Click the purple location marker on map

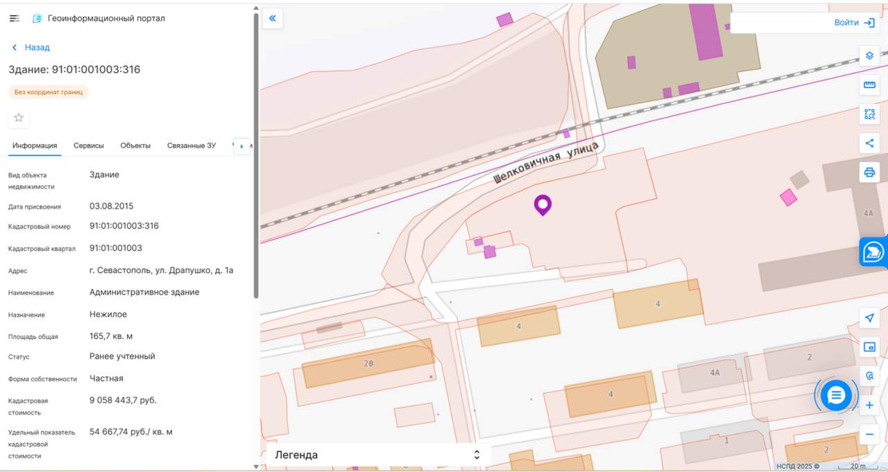[543, 204]
